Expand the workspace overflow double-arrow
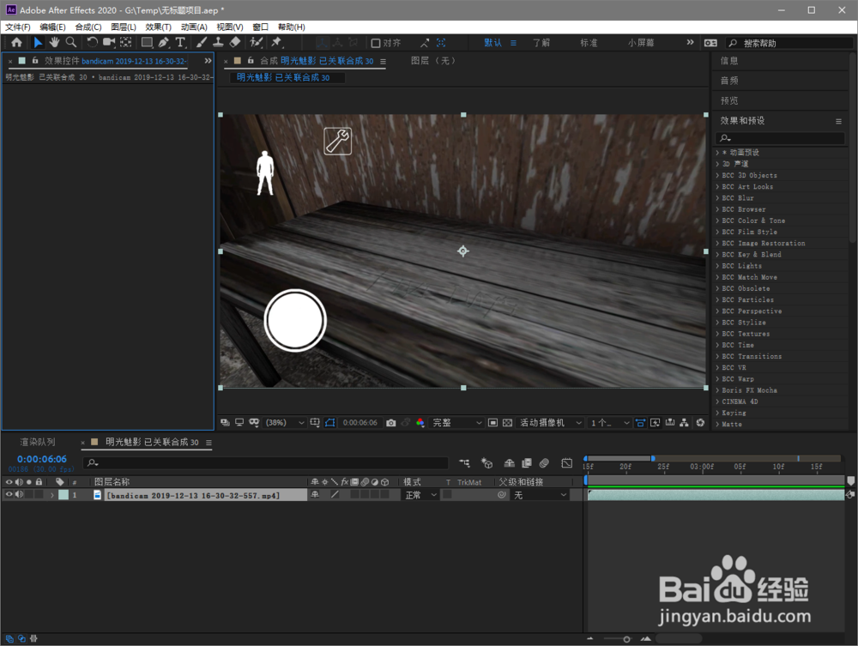The height and width of the screenshot is (646, 858). click(x=690, y=42)
